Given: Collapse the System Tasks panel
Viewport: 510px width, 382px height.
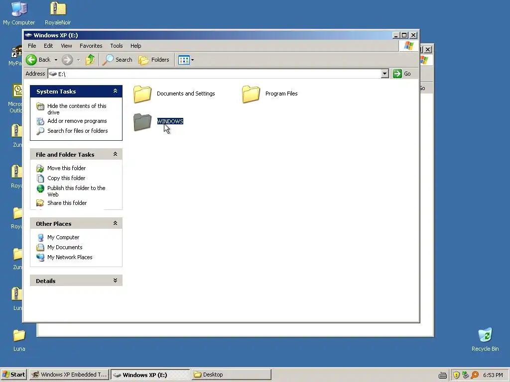Looking at the screenshot, I should click(x=115, y=92).
